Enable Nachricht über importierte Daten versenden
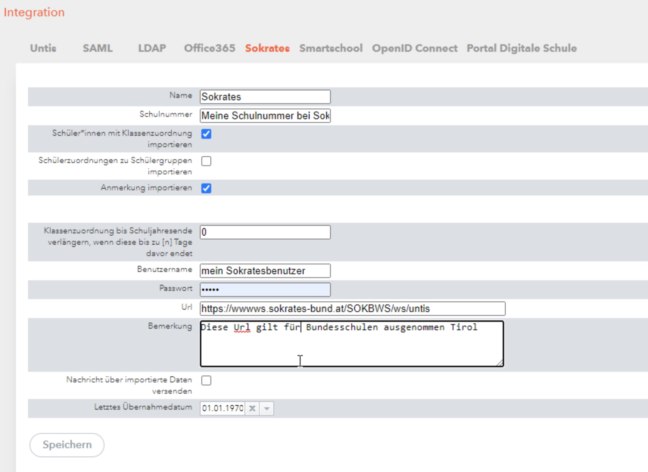This screenshot has width=648, height=472. (206, 380)
